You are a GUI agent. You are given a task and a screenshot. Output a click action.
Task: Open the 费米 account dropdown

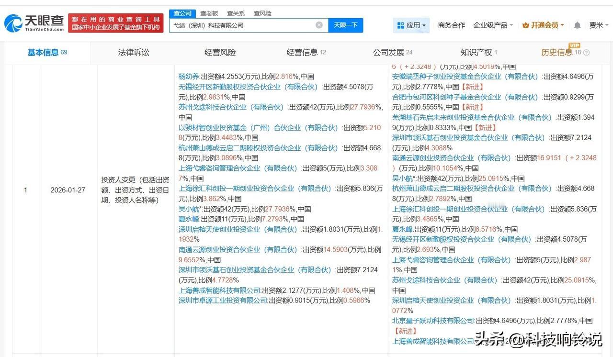point(597,24)
